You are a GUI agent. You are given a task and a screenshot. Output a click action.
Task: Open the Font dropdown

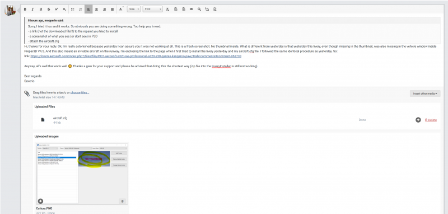coord(153,10)
